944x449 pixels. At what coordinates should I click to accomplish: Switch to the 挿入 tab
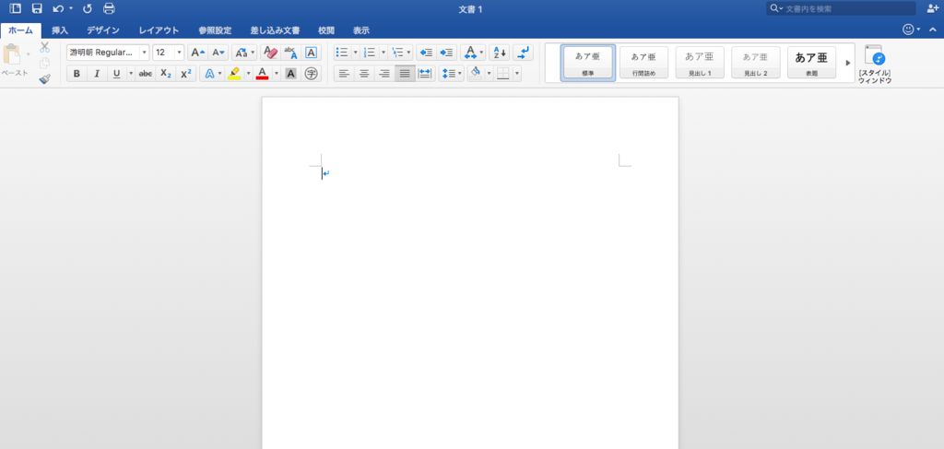point(60,30)
